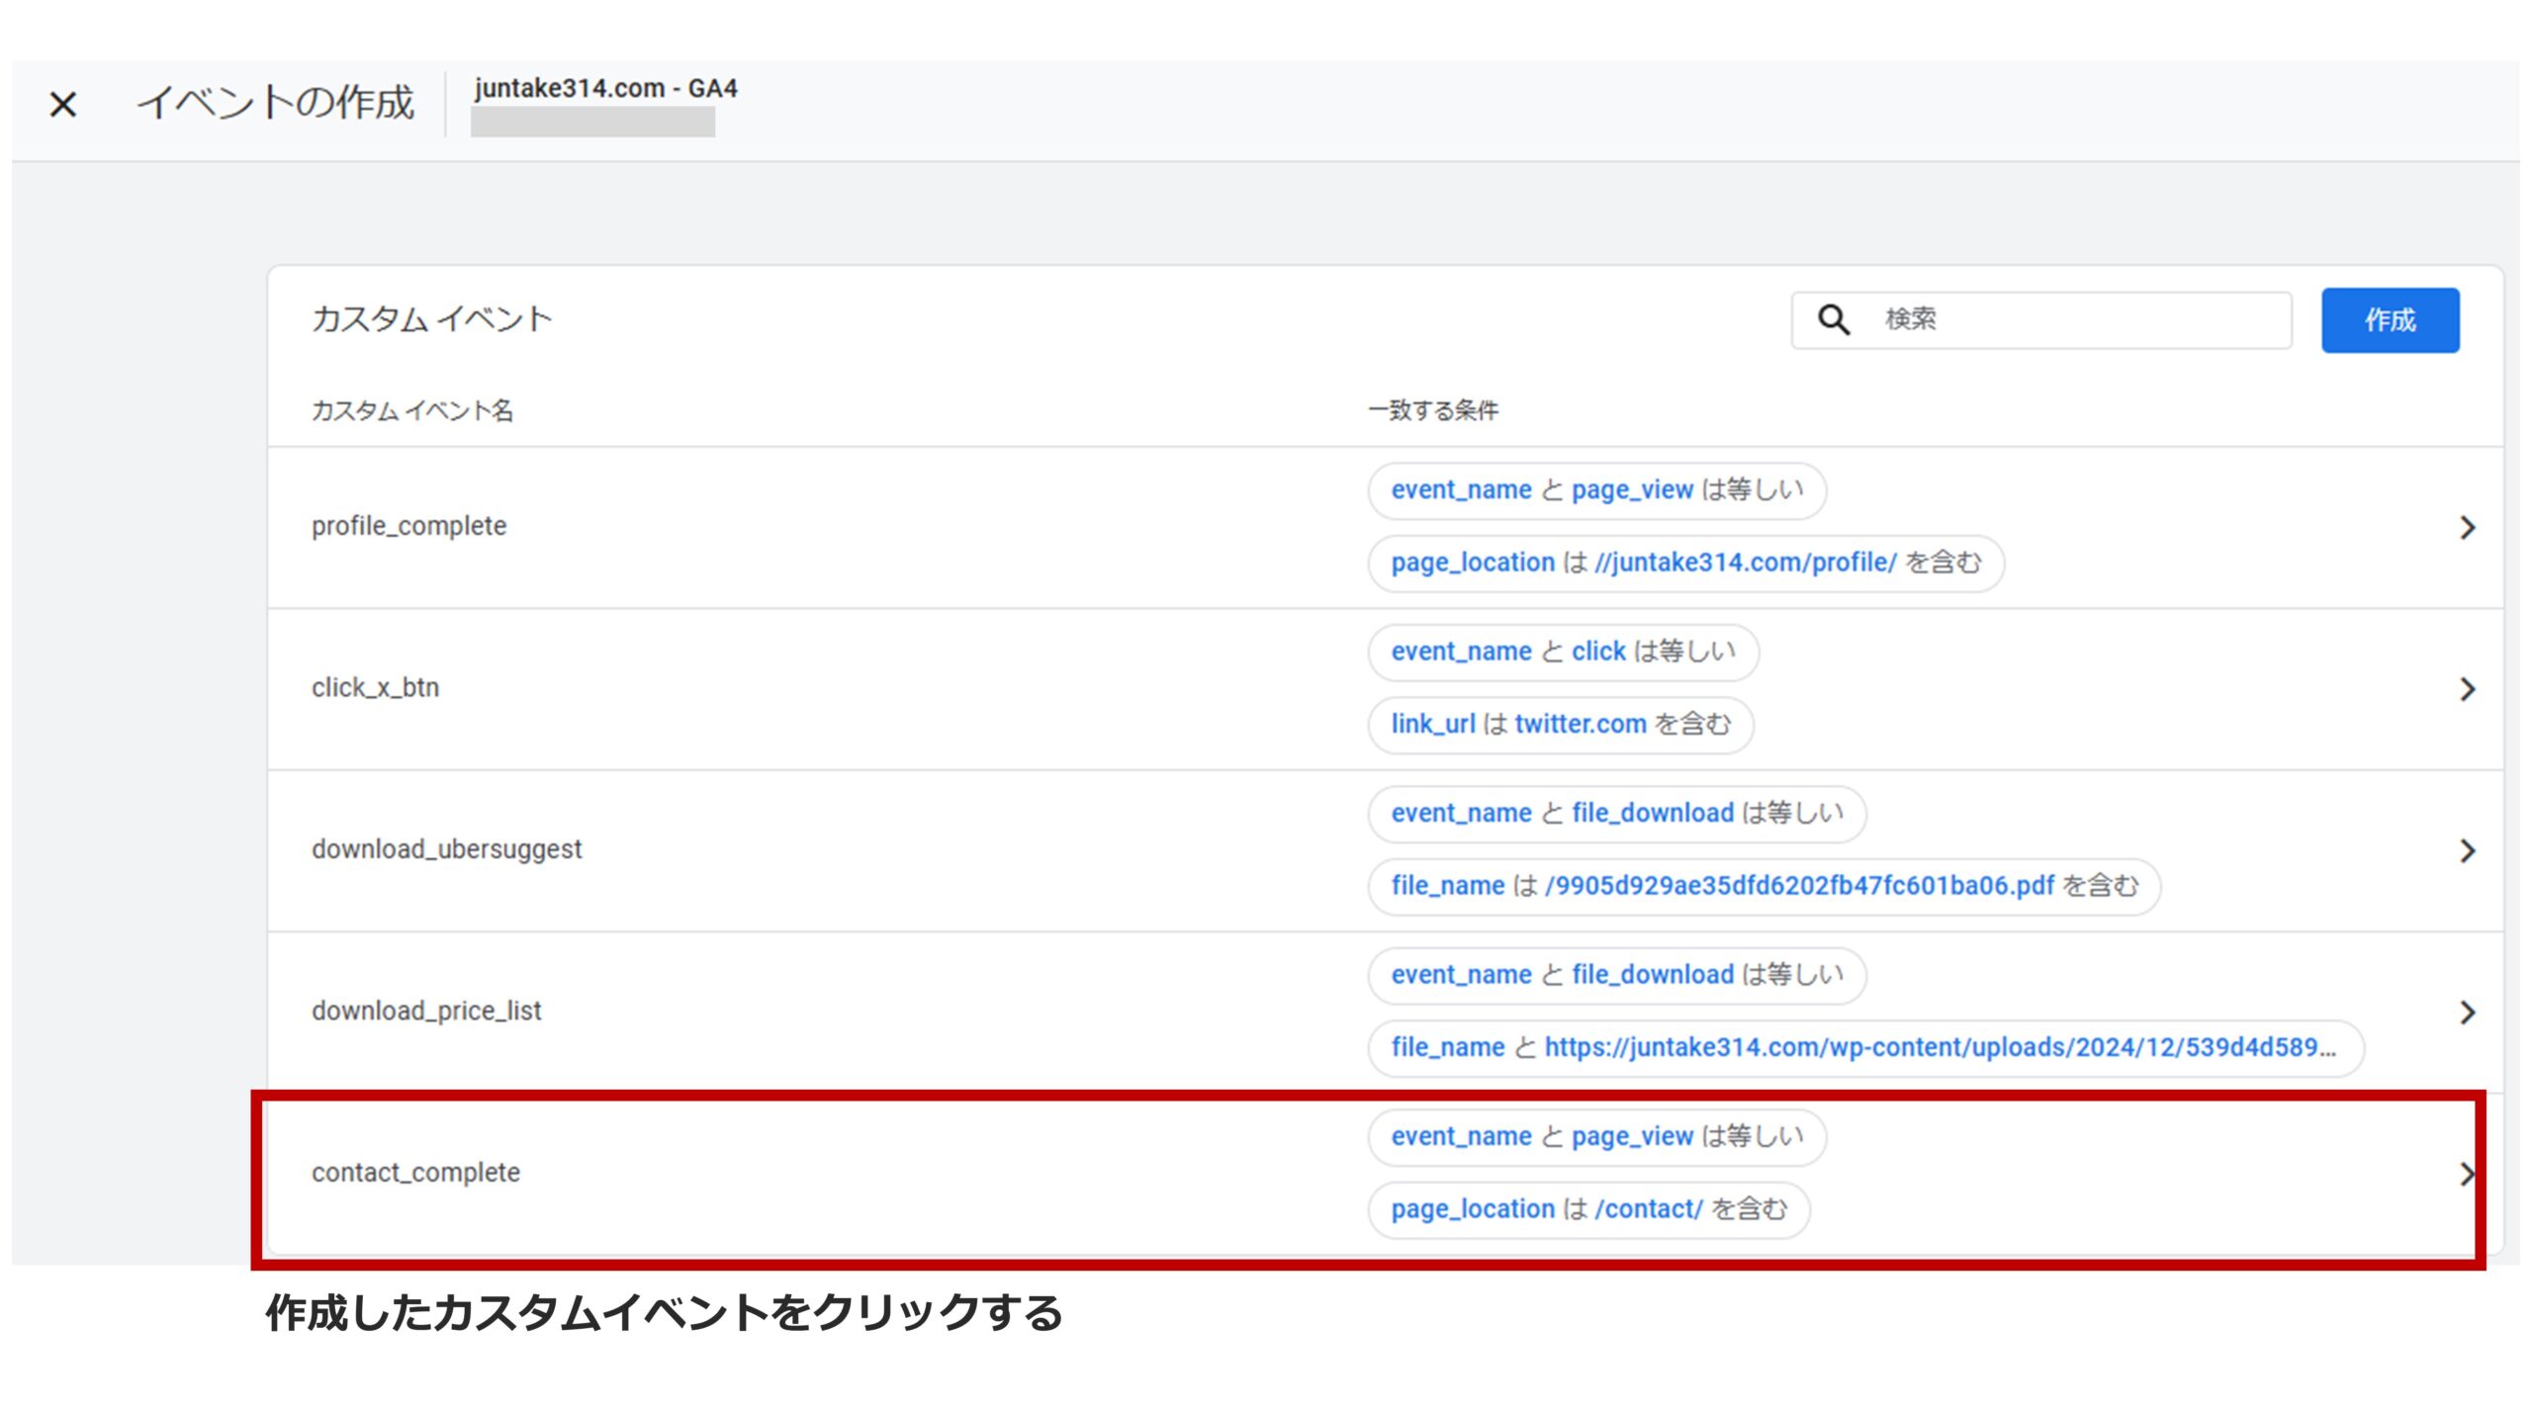Expand the click_x_btn event details chevron
2532x1410 pixels.
pos(2468,688)
